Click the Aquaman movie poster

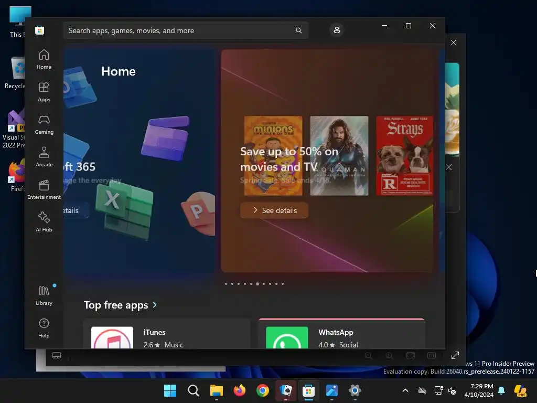pos(339,155)
